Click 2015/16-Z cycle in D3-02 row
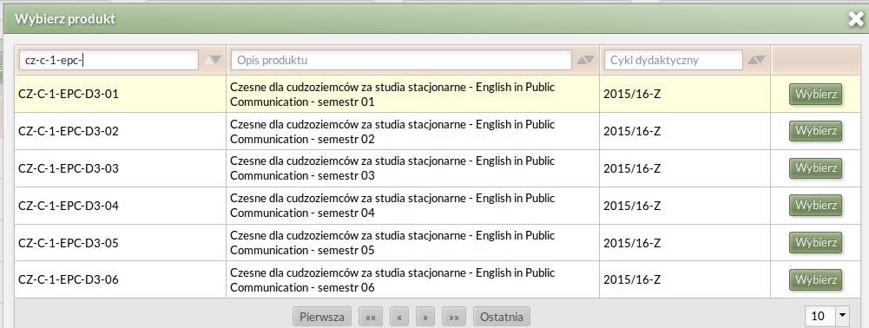This screenshot has height=328, width=869. coord(632,131)
